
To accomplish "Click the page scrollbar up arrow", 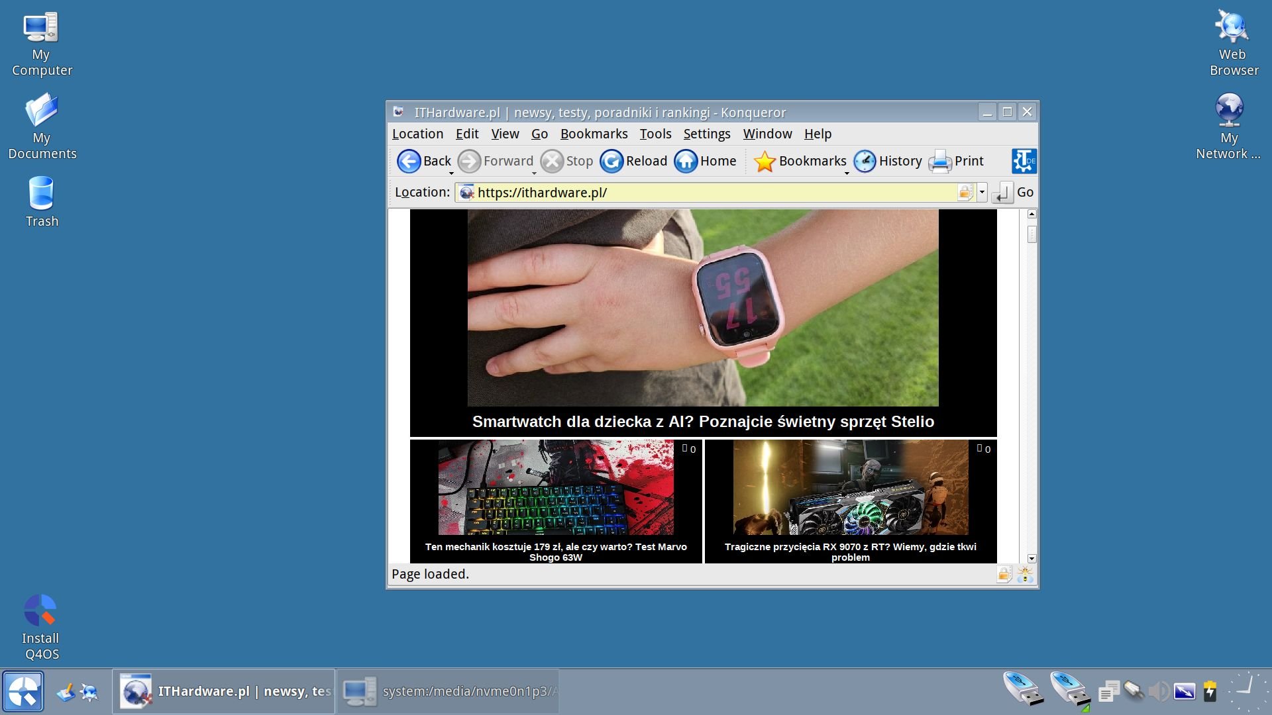I will [1032, 215].
